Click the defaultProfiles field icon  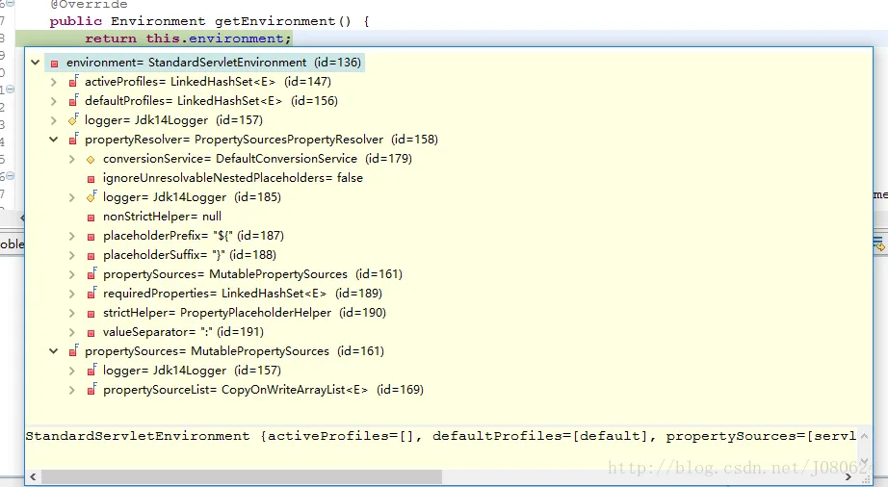[73, 101]
